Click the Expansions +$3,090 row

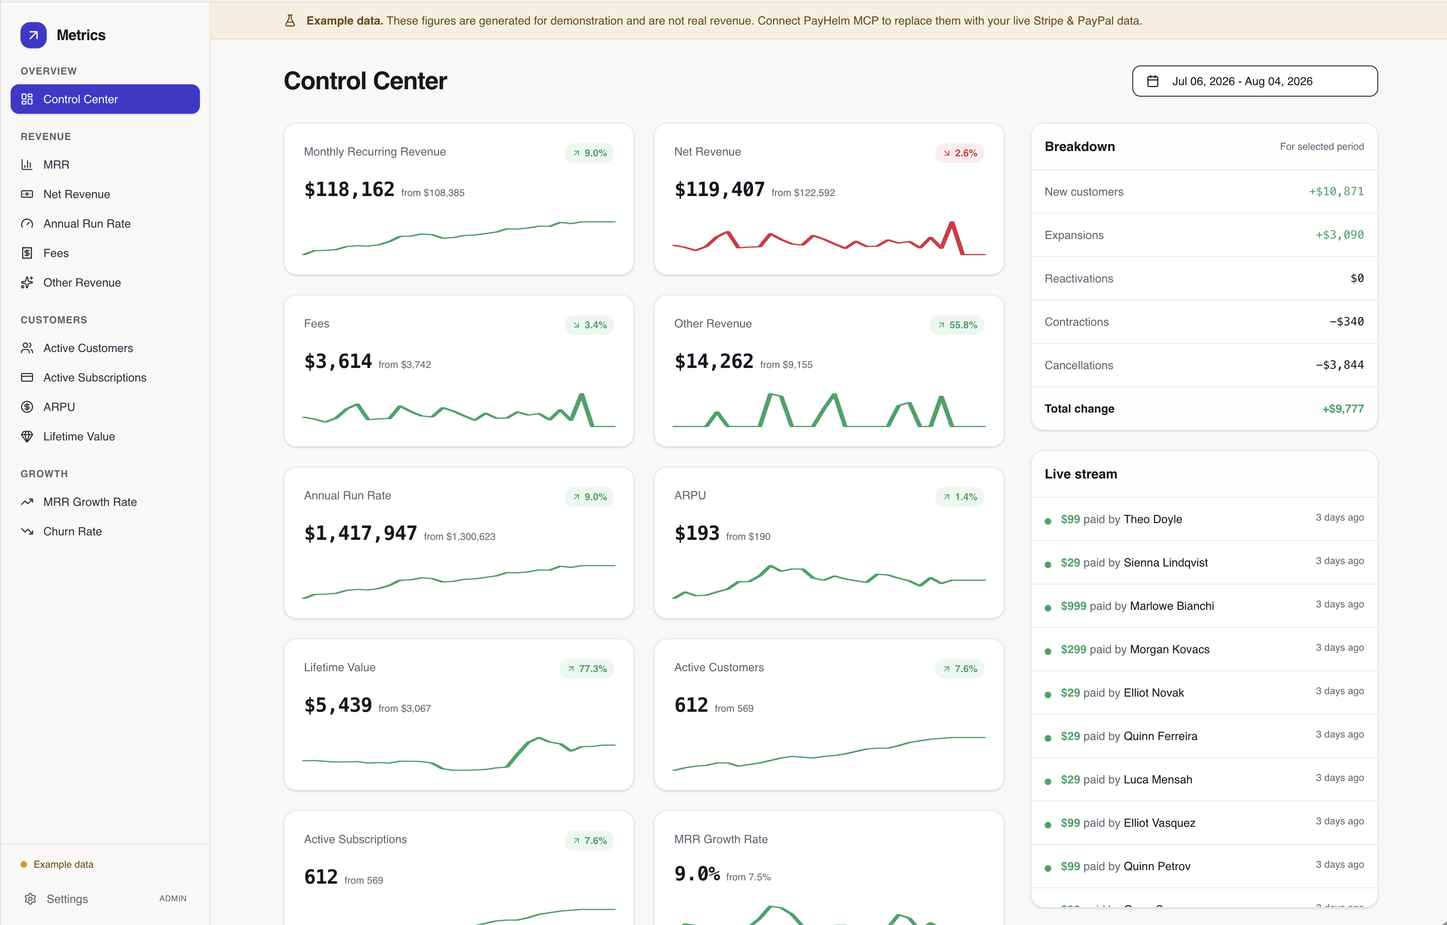[x=1204, y=235]
